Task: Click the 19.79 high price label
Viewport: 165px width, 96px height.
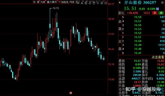Action: click(x=56, y=8)
